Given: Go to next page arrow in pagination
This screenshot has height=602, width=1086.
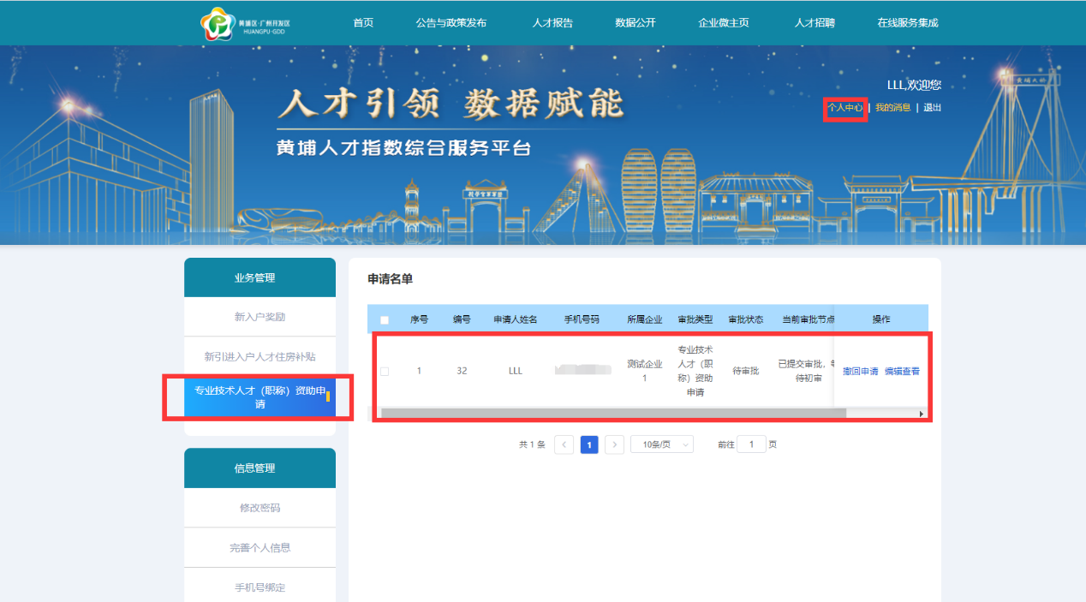Looking at the screenshot, I should pyautogui.click(x=614, y=444).
